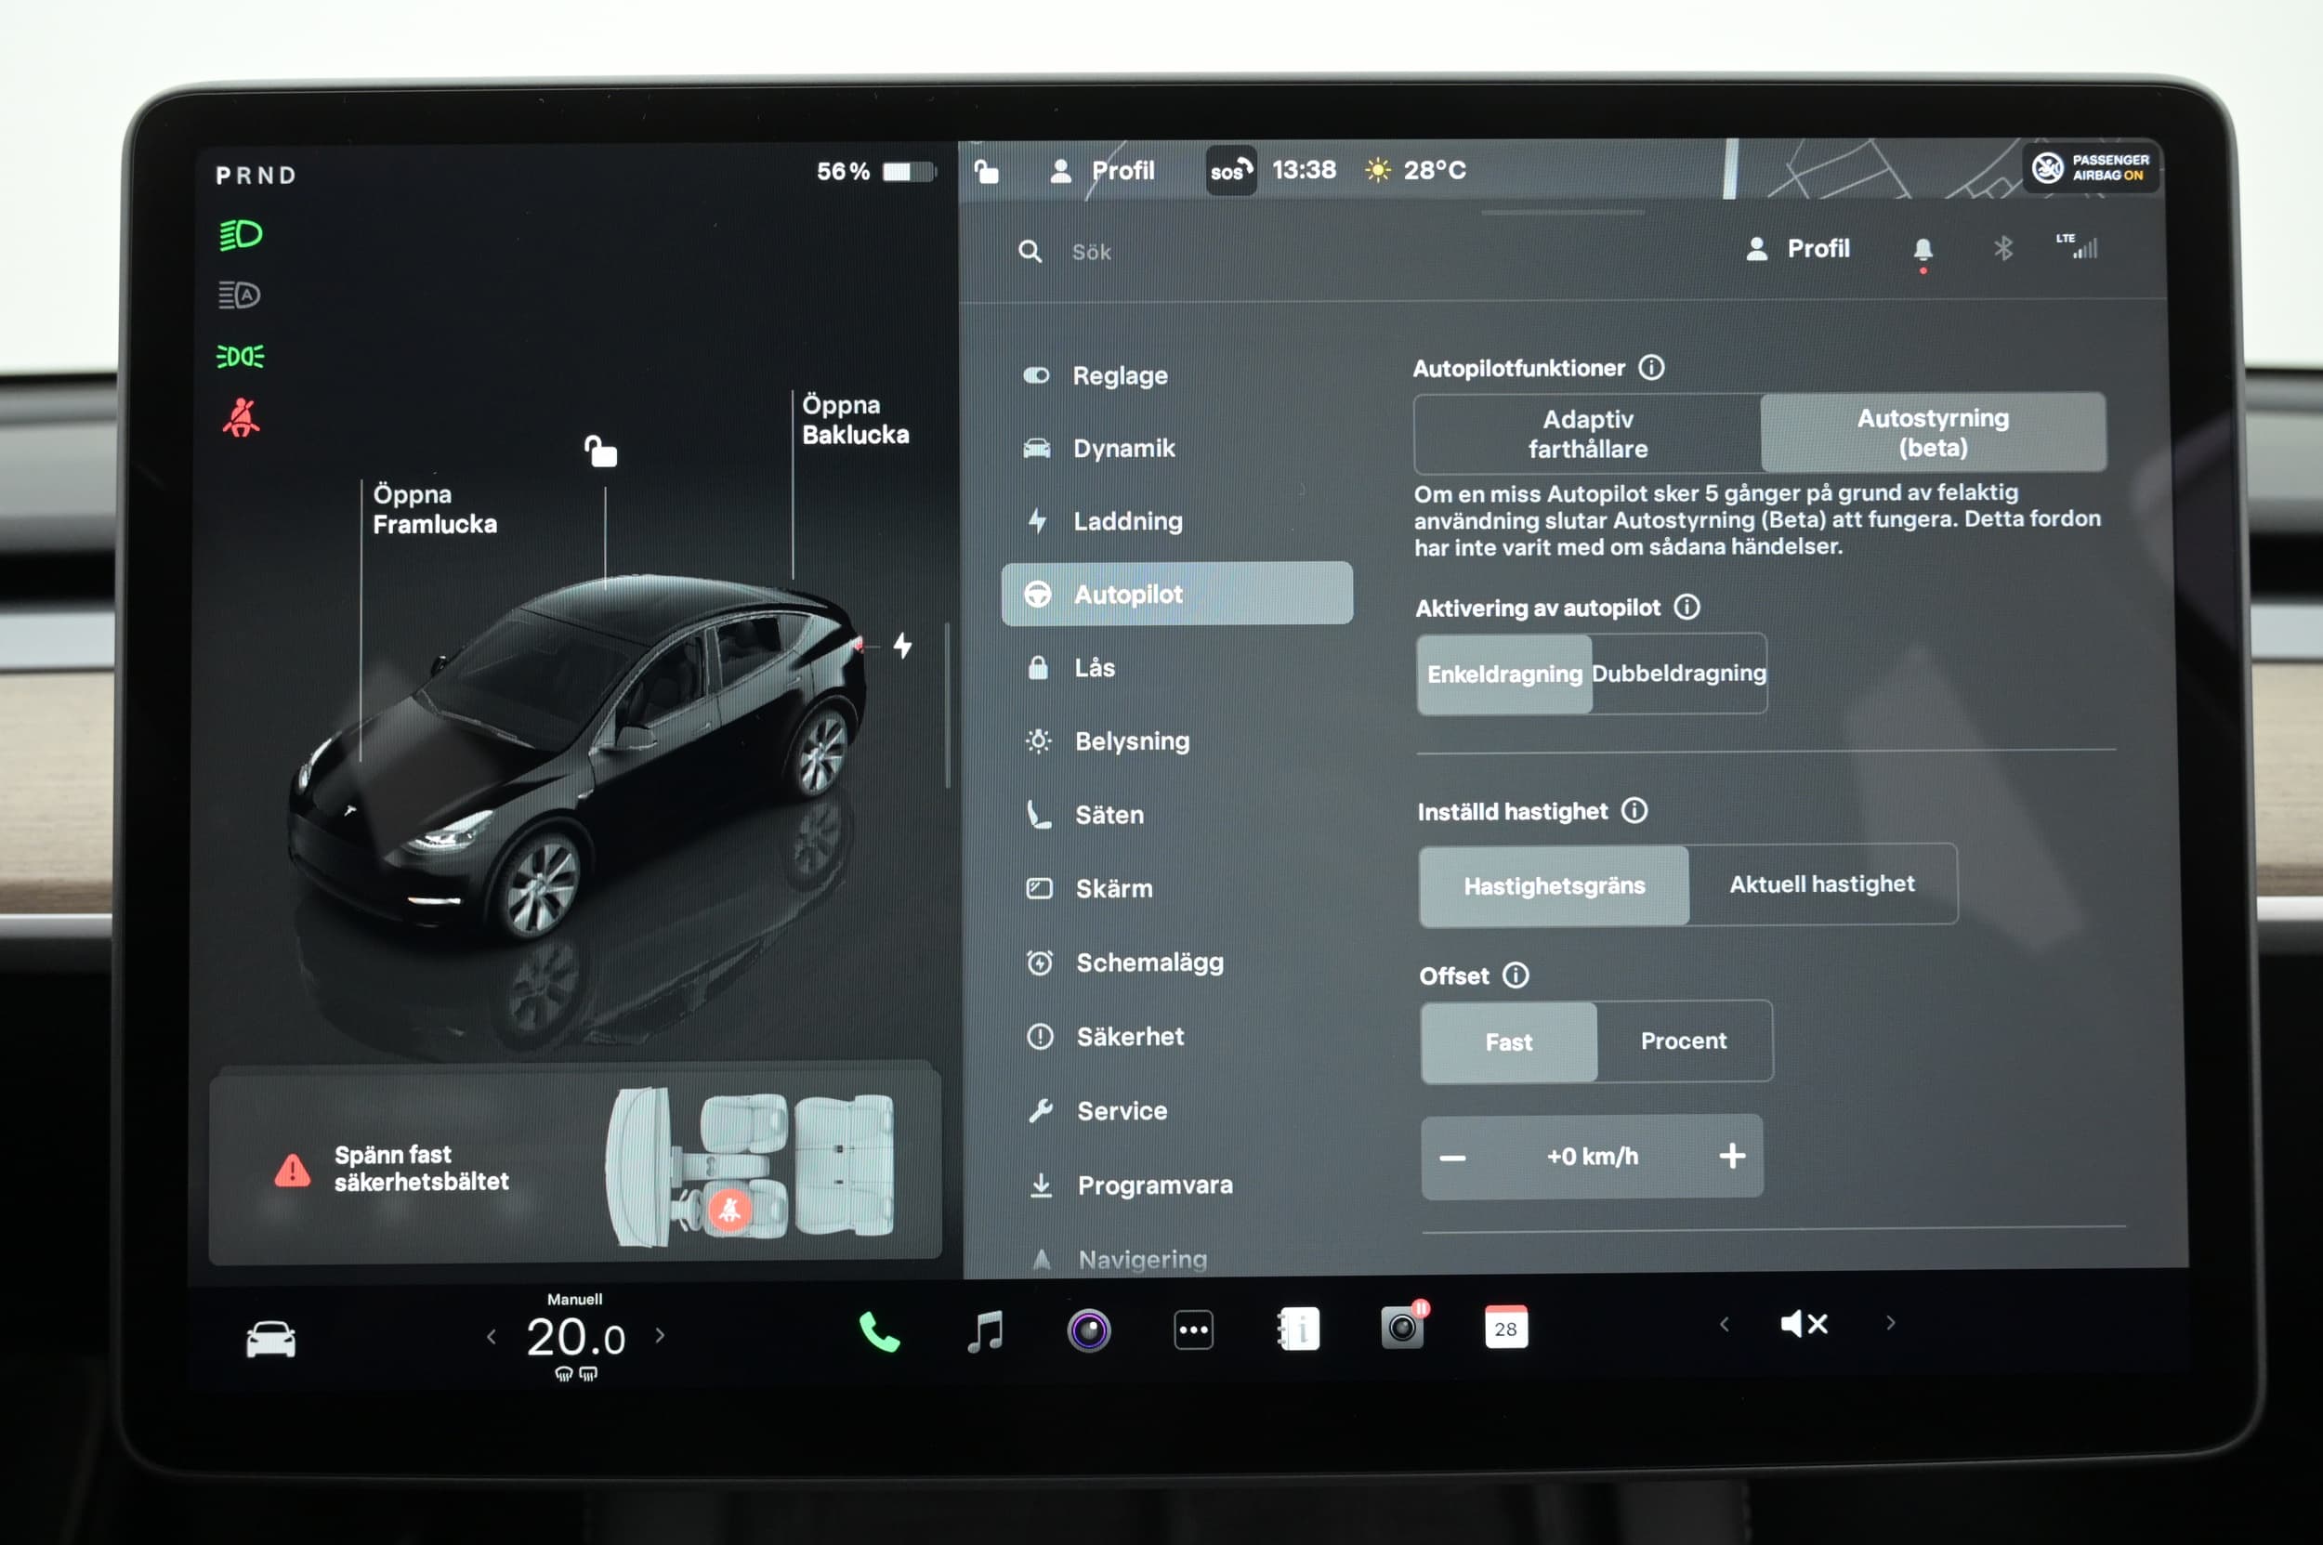Tap the unlock icon above the car
The image size is (2323, 1545).
click(x=600, y=451)
